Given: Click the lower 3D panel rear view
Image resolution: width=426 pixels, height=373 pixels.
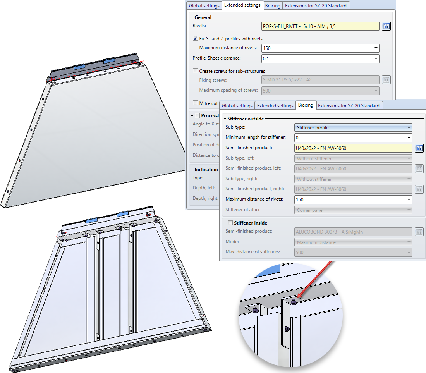Looking at the screenshot, I should pyautogui.click(x=110, y=289).
